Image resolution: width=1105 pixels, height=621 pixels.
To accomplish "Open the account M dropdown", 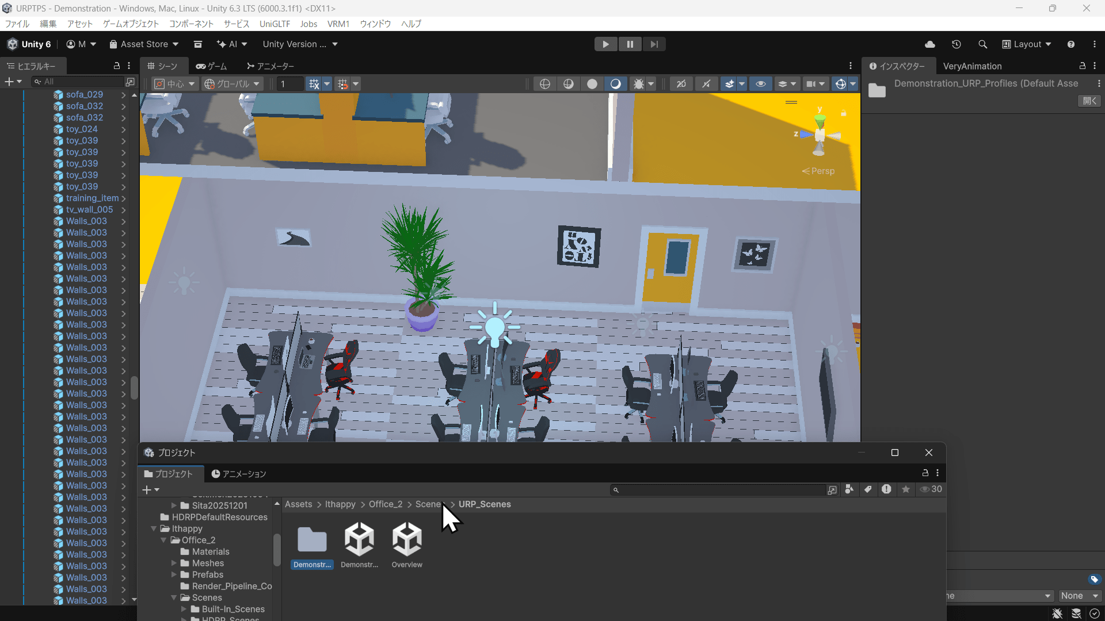I will pos(81,44).
